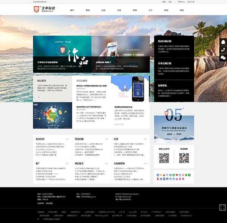
Task: Open the 作品 navigation menu item
Action: tap(119, 10)
